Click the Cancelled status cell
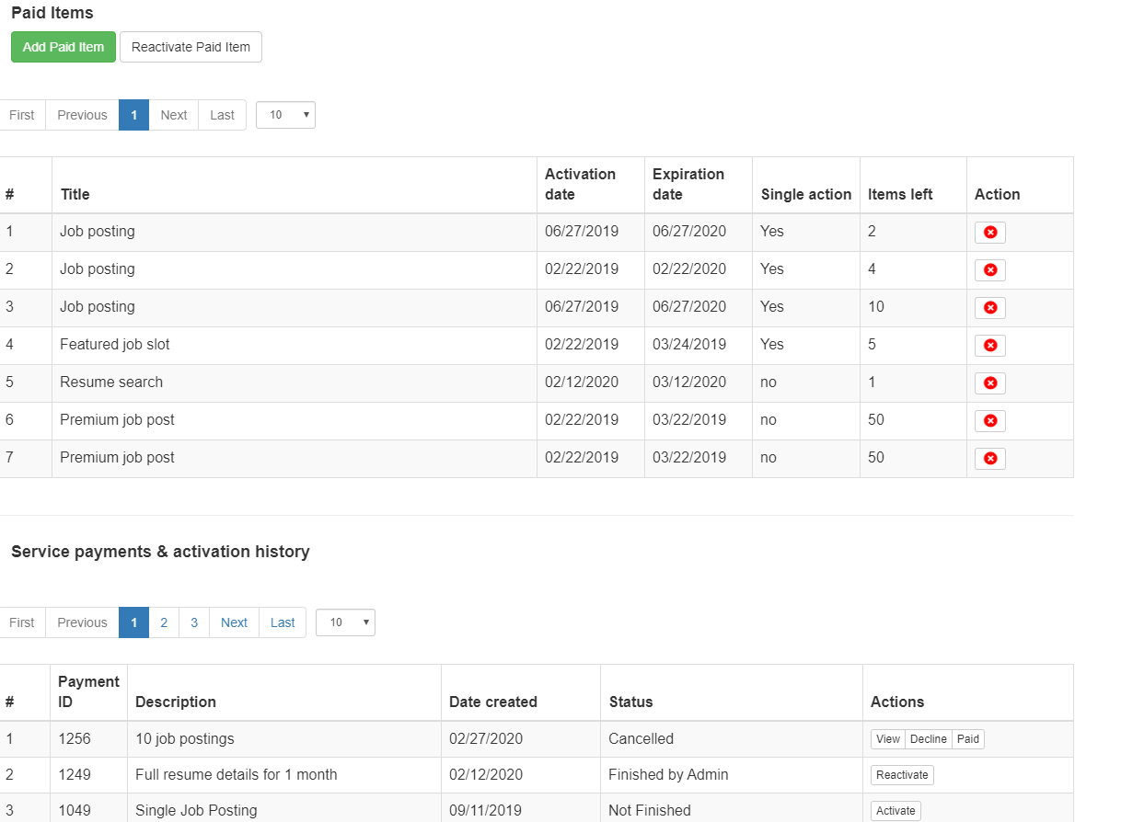1121x822 pixels. [732, 738]
